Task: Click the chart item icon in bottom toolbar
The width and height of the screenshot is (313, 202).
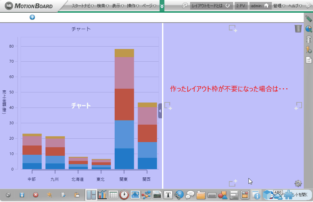Action: tap(102, 195)
